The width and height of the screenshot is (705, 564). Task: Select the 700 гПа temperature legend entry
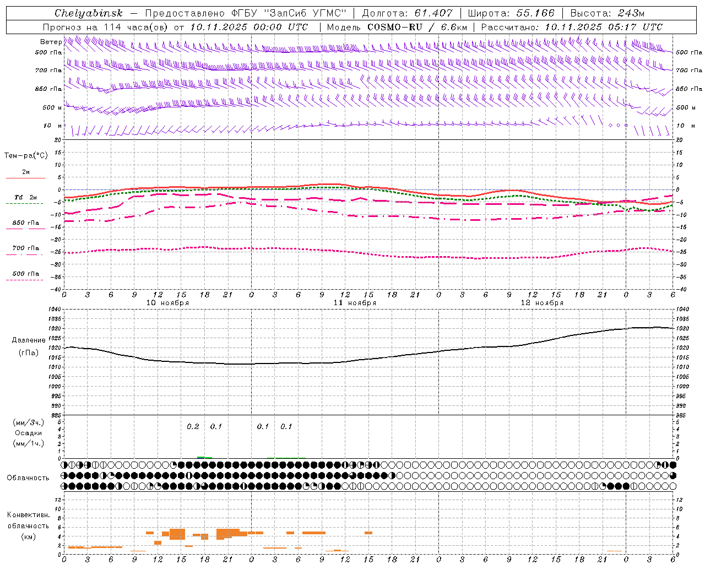pos(26,248)
